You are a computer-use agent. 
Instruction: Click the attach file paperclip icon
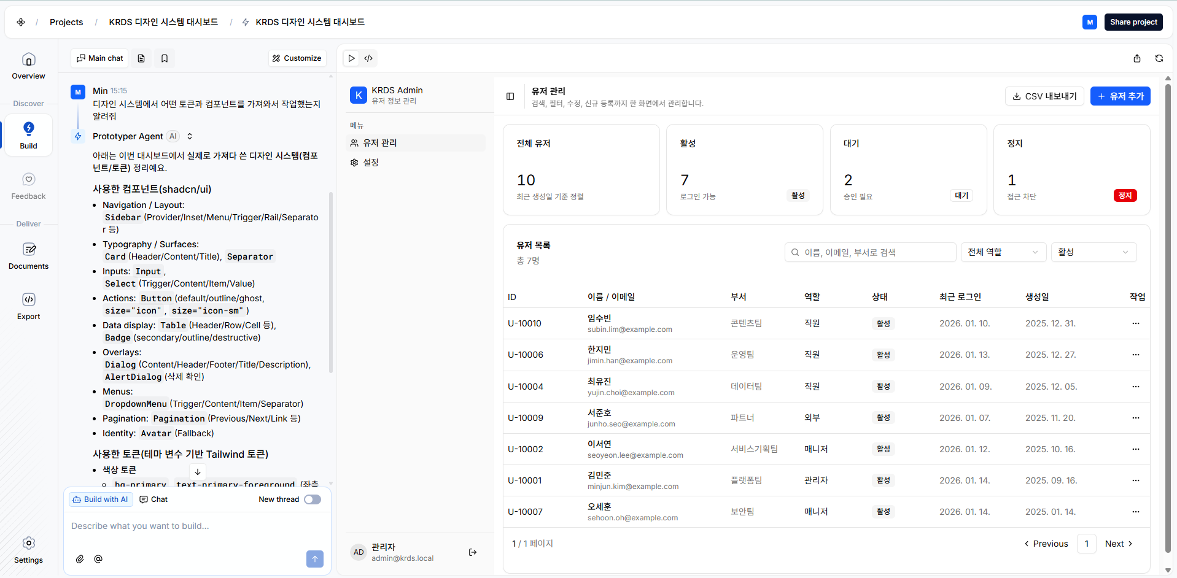(x=80, y=559)
